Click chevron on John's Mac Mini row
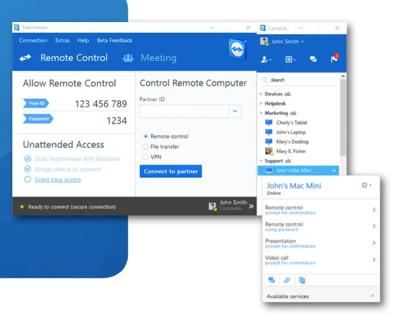Screen dimensions: 411x315 tap(334, 171)
